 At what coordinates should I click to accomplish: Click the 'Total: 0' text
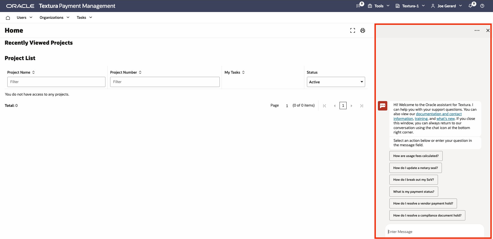coord(11,106)
